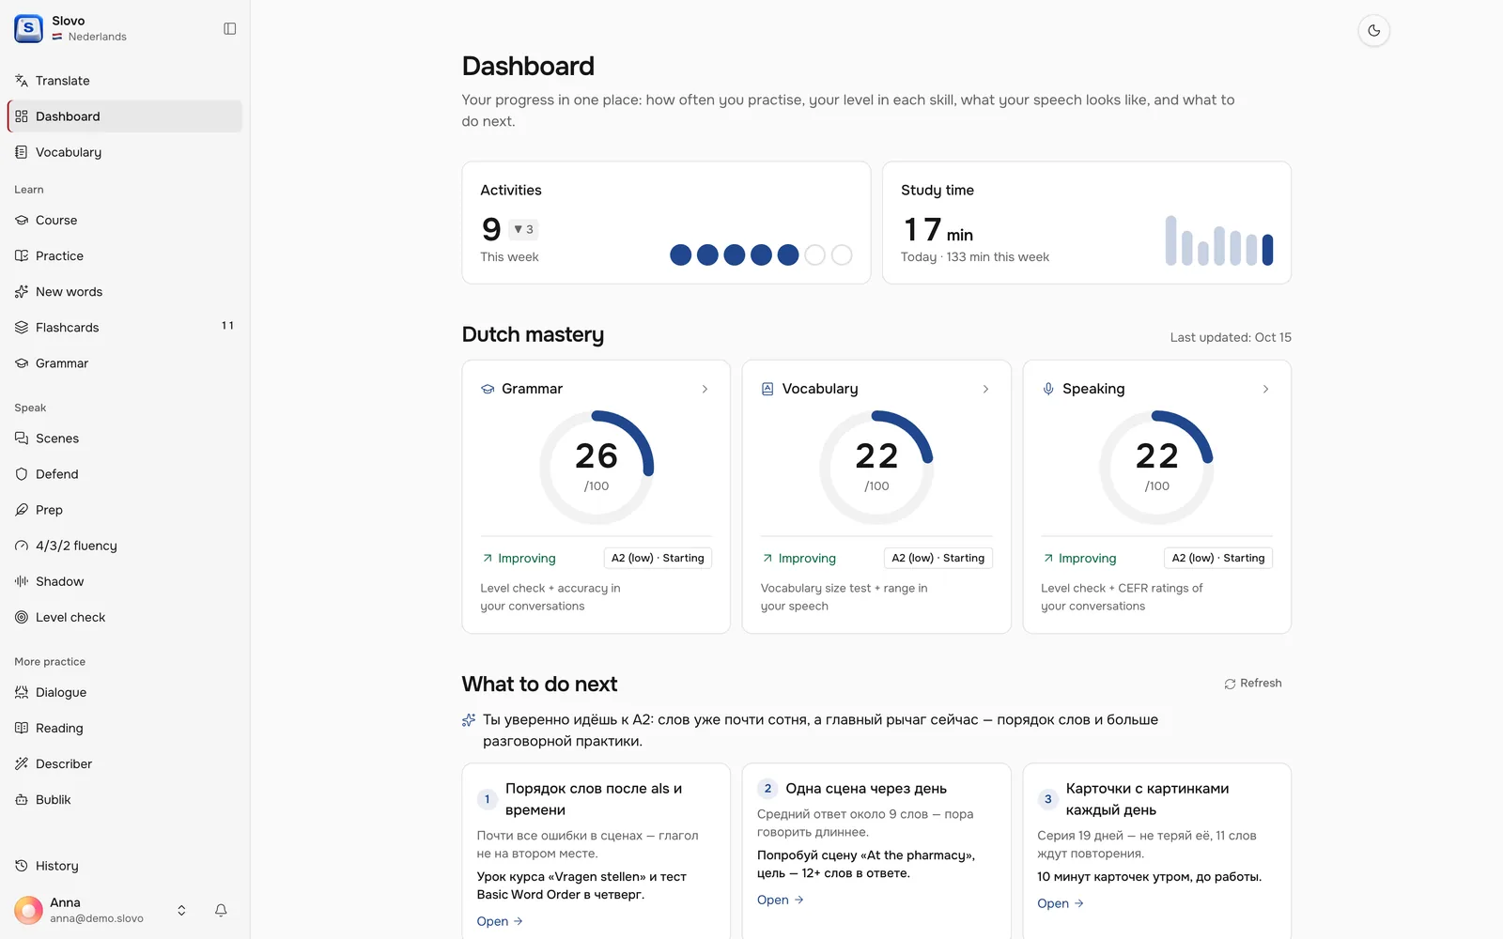Click Anna's avatar picture
This screenshot has width=1503, height=939.
28,910
